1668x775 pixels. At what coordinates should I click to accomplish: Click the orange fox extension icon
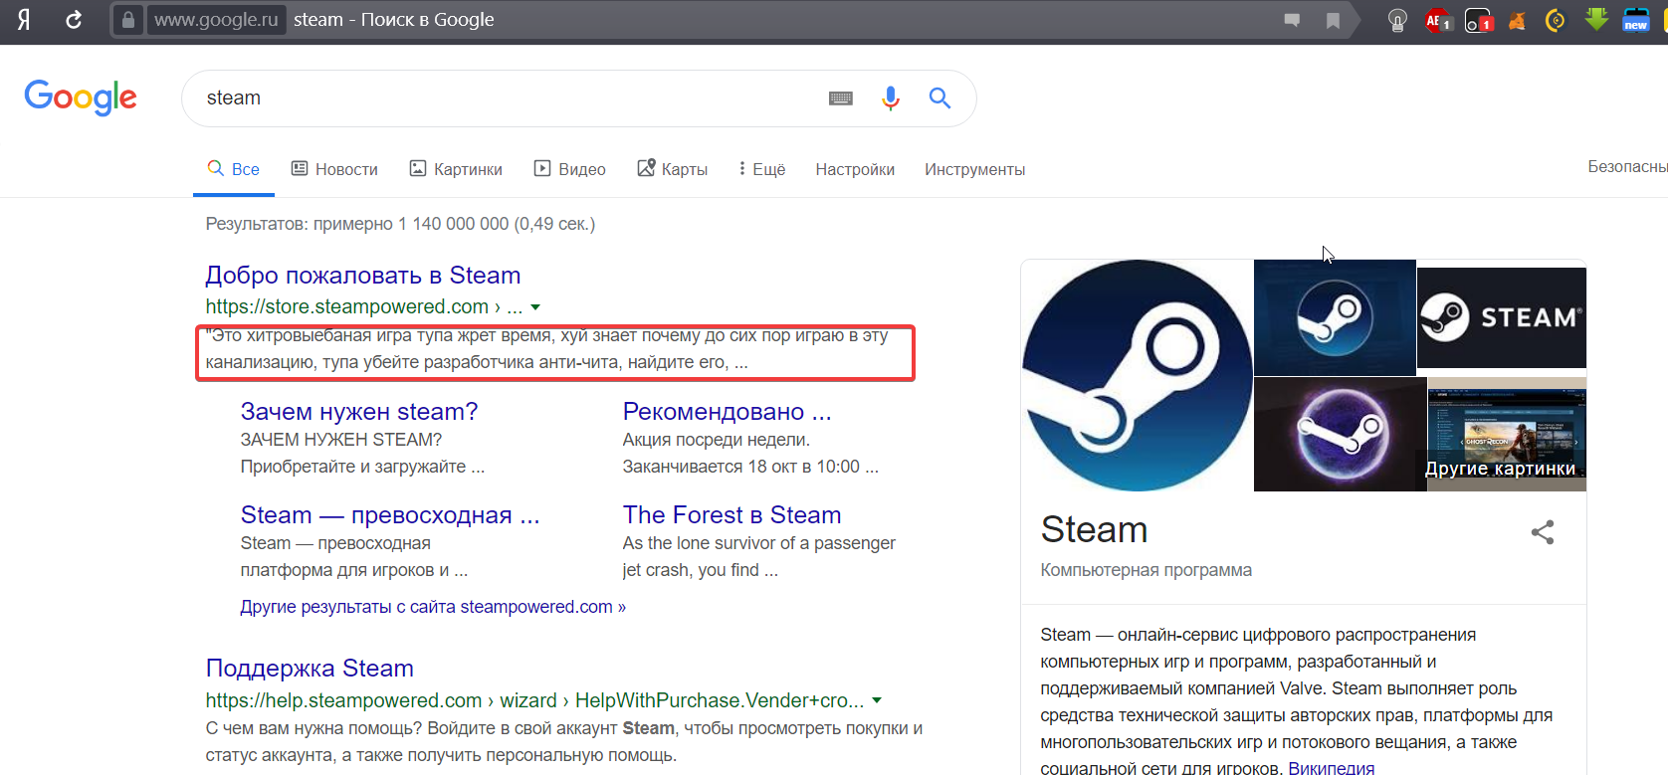tap(1517, 20)
